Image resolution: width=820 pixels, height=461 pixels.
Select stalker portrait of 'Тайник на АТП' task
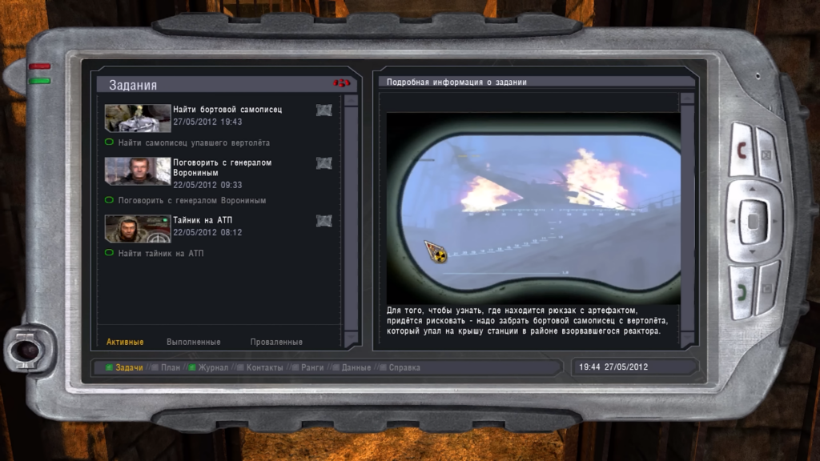click(x=138, y=228)
